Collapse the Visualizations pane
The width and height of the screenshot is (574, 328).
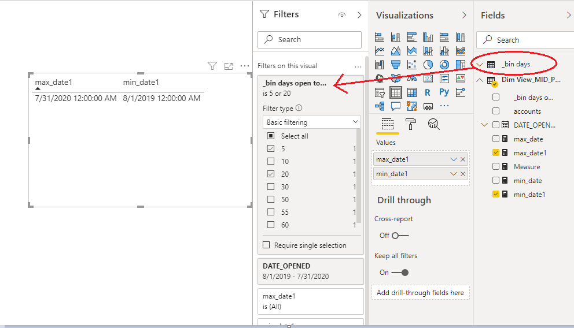click(464, 15)
